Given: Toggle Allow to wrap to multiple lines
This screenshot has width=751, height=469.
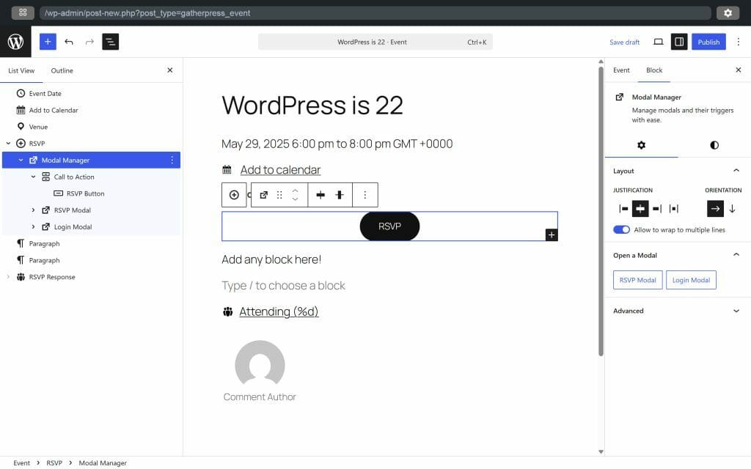Looking at the screenshot, I should tap(621, 229).
